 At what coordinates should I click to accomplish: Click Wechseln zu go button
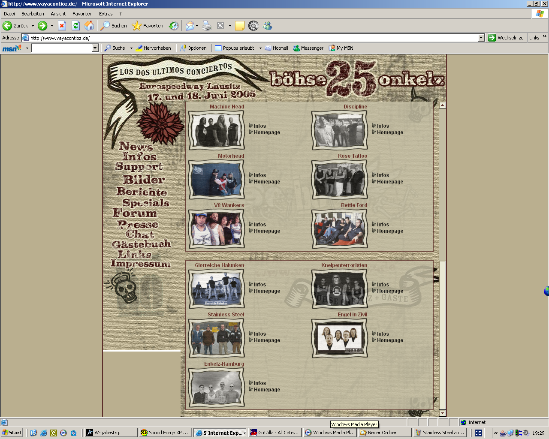coord(506,38)
